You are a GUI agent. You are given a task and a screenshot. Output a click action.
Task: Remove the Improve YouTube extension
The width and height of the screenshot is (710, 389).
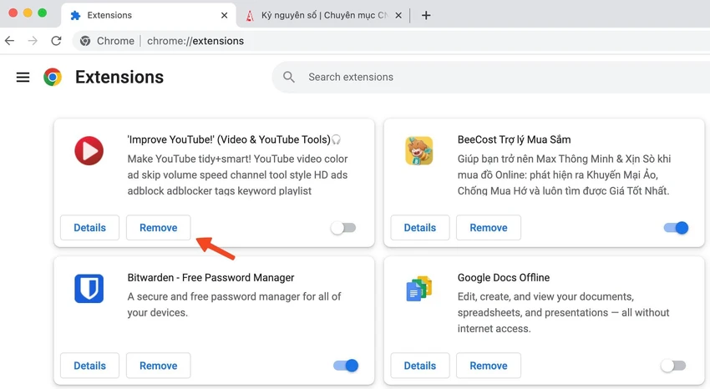coord(159,228)
